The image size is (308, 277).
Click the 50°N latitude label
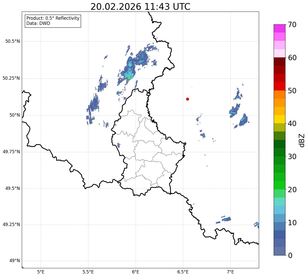15,115
